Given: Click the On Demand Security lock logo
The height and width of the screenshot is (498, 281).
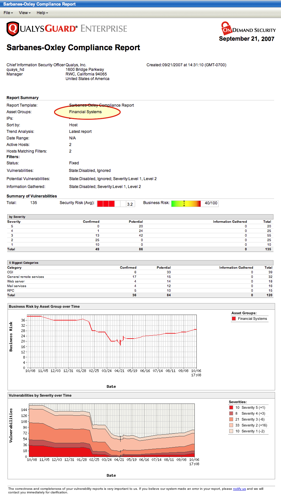Looking at the screenshot, I should pyautogui.click(x=248, y=29).
